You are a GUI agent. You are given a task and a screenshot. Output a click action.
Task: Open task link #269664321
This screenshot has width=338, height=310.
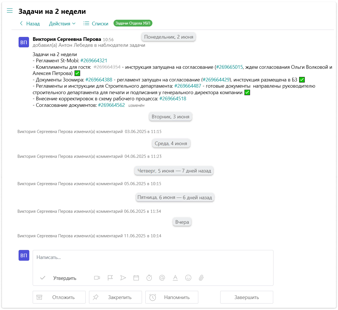click(x=94, y=61)
